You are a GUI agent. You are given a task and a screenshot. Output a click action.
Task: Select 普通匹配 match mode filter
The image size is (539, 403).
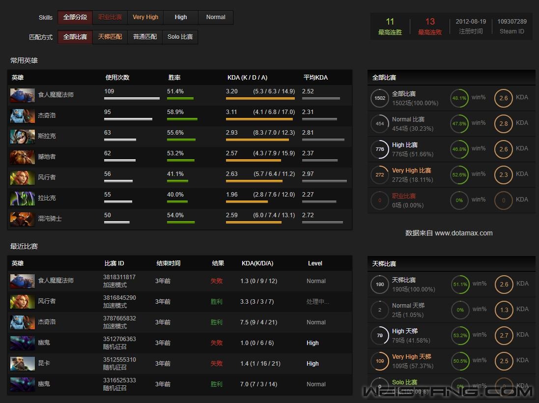point(145,37)
